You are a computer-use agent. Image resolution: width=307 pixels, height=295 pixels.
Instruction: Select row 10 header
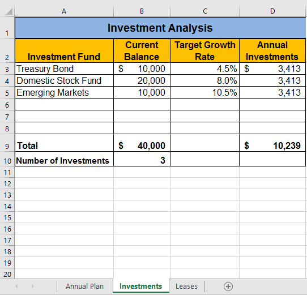[7, 159]
